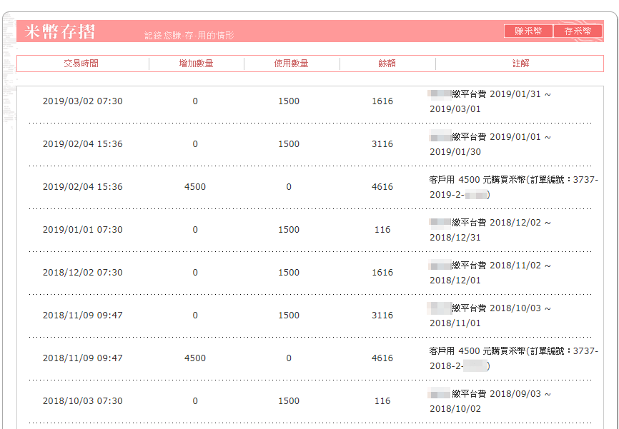Select transaction time 2019/01/01 07:30
This screenshot has height=429, width=619.
point(82,230)
